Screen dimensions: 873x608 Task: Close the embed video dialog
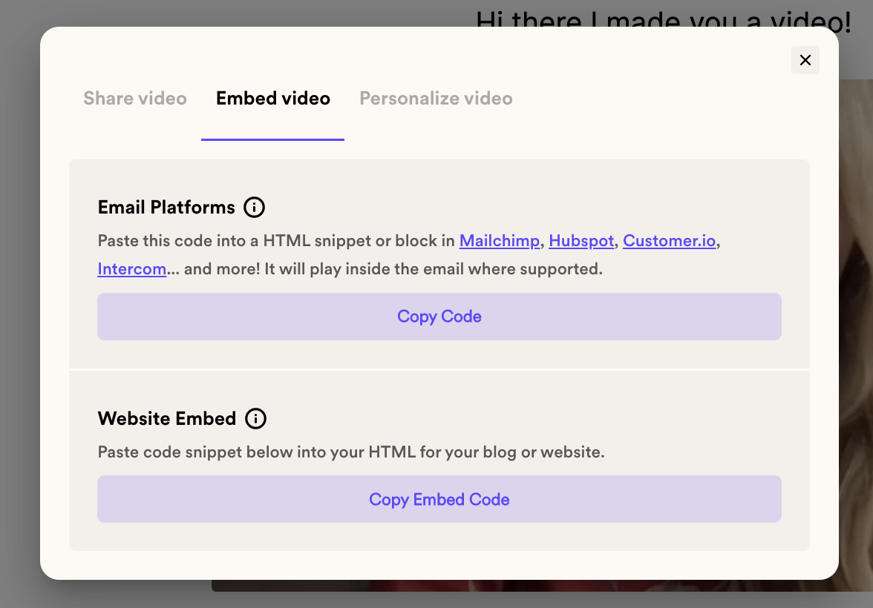point(805,60)
